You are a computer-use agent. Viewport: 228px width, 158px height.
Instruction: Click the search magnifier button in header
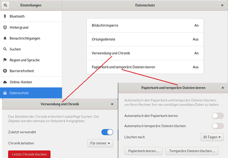[6, 5]
